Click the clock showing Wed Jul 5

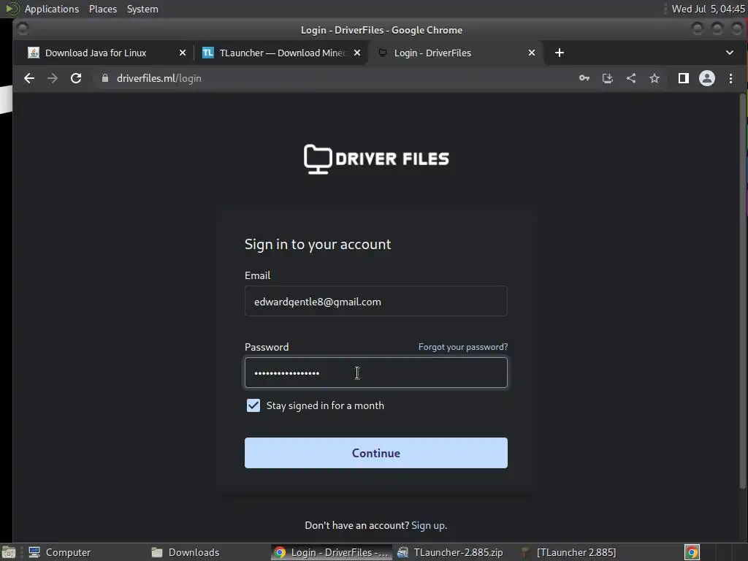point(708,9)
